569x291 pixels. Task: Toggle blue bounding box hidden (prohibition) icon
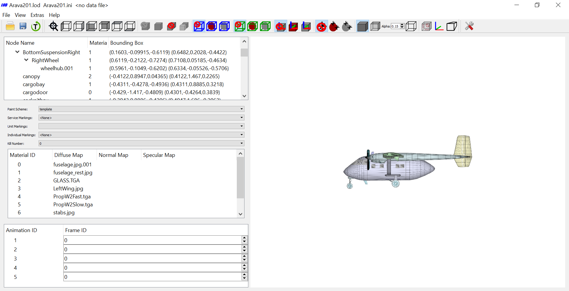(x=199, y=26)
